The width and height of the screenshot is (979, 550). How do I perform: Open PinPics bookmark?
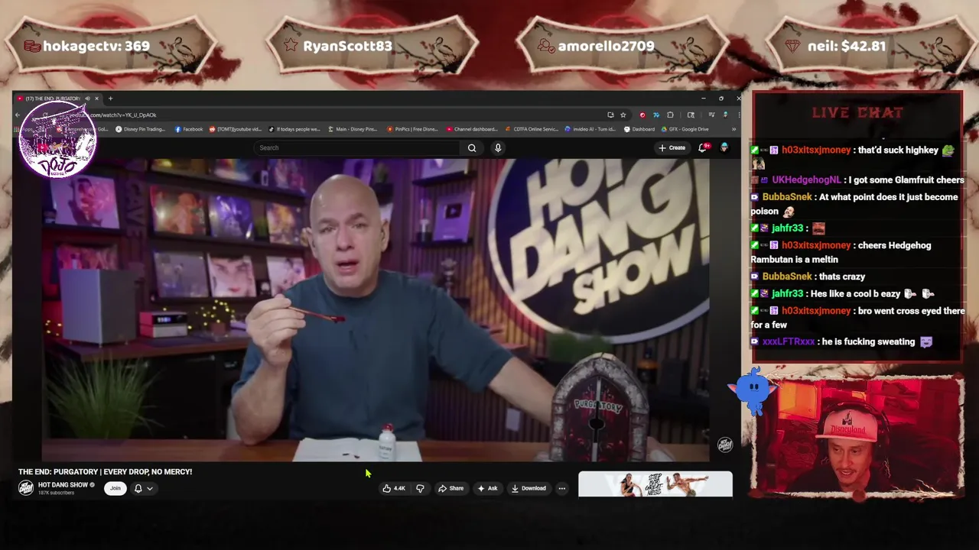(x=412, y=129)
